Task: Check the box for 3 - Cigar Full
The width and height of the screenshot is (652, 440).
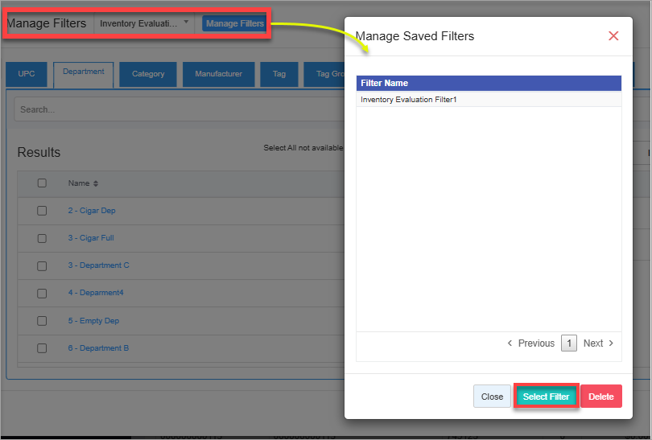Action: click(42, 238)
